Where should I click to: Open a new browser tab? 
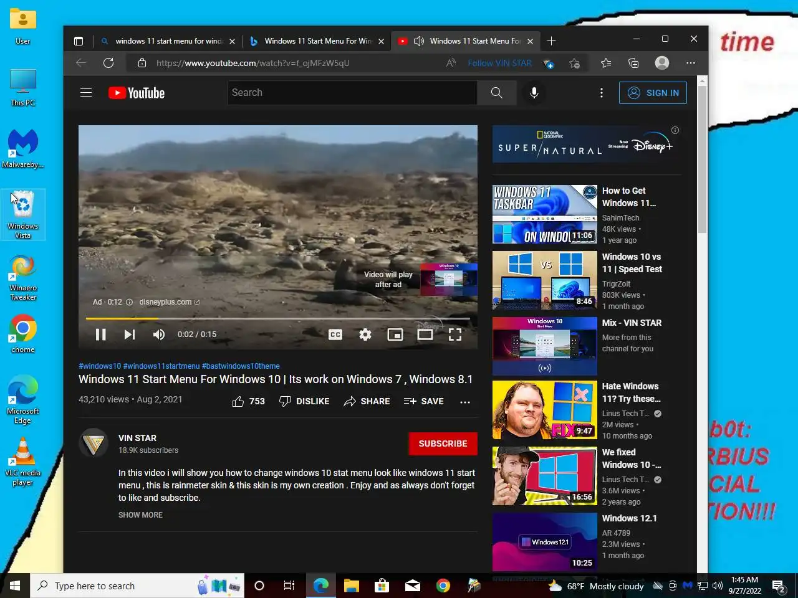[x=551, y=41]
